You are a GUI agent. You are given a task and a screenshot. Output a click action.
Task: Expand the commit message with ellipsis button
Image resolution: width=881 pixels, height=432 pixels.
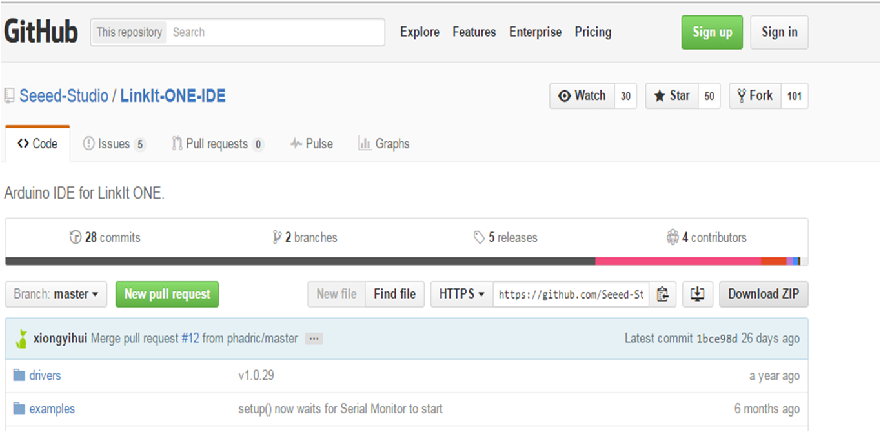tap(314, 338)
